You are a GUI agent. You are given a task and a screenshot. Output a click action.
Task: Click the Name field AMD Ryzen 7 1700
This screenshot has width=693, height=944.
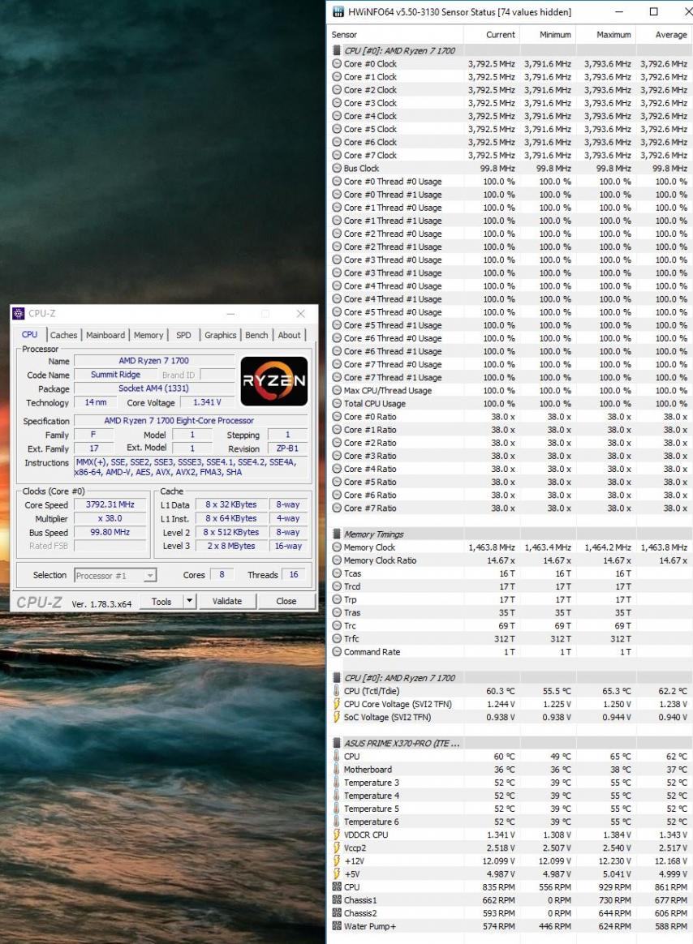(153, 361)
